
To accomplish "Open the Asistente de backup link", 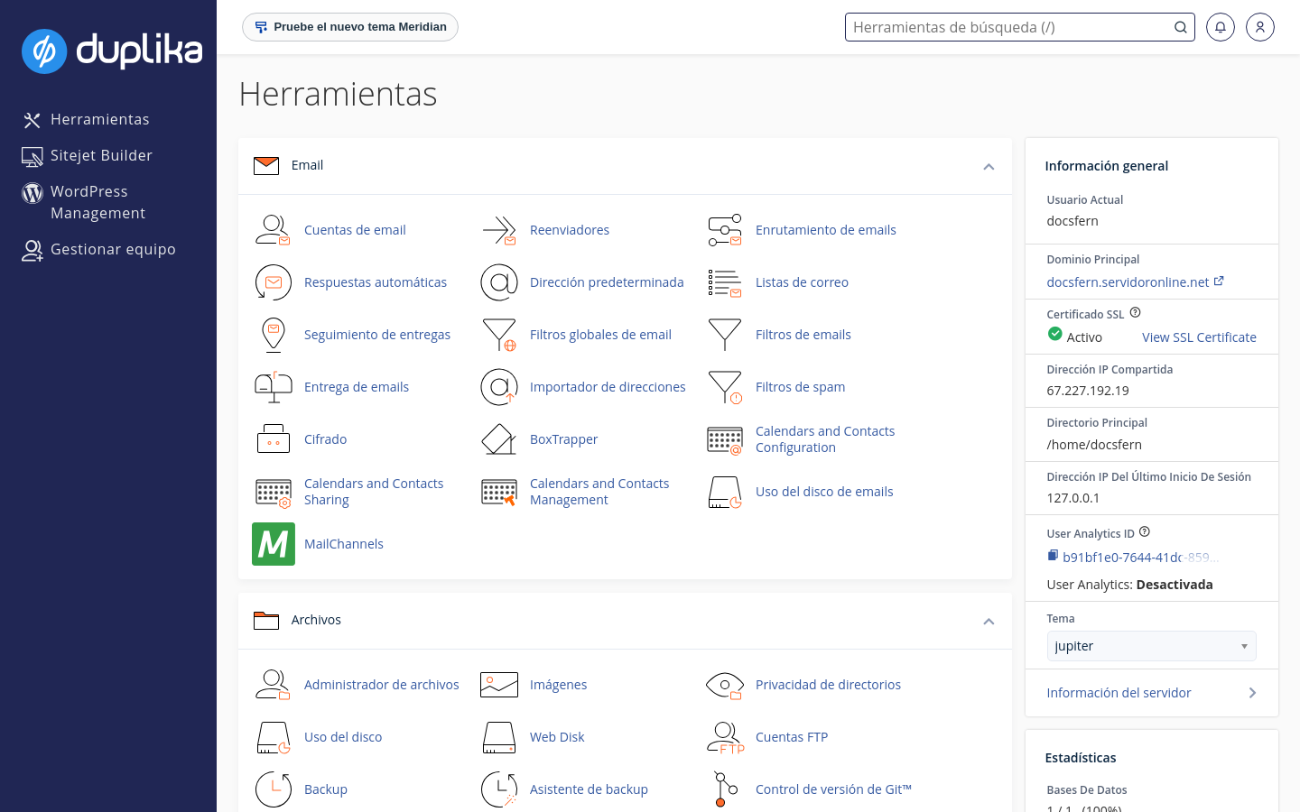I will (x=589, y=789).
